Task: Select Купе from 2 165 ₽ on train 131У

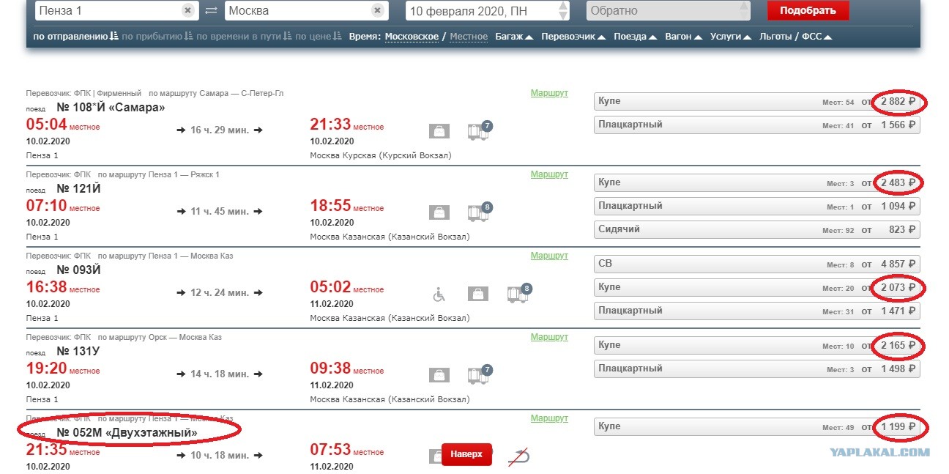Action: point(756,346)
